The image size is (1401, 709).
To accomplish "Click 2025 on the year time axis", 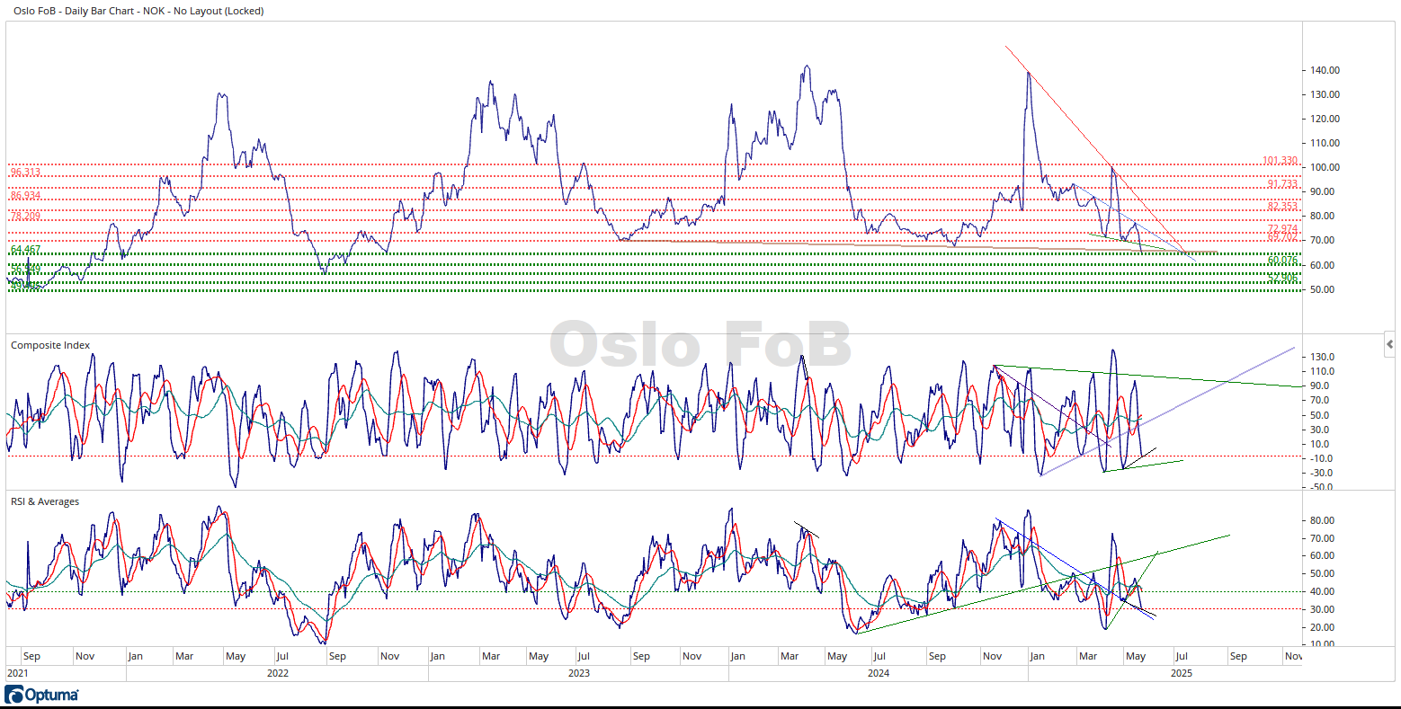I will (1181, 673).
